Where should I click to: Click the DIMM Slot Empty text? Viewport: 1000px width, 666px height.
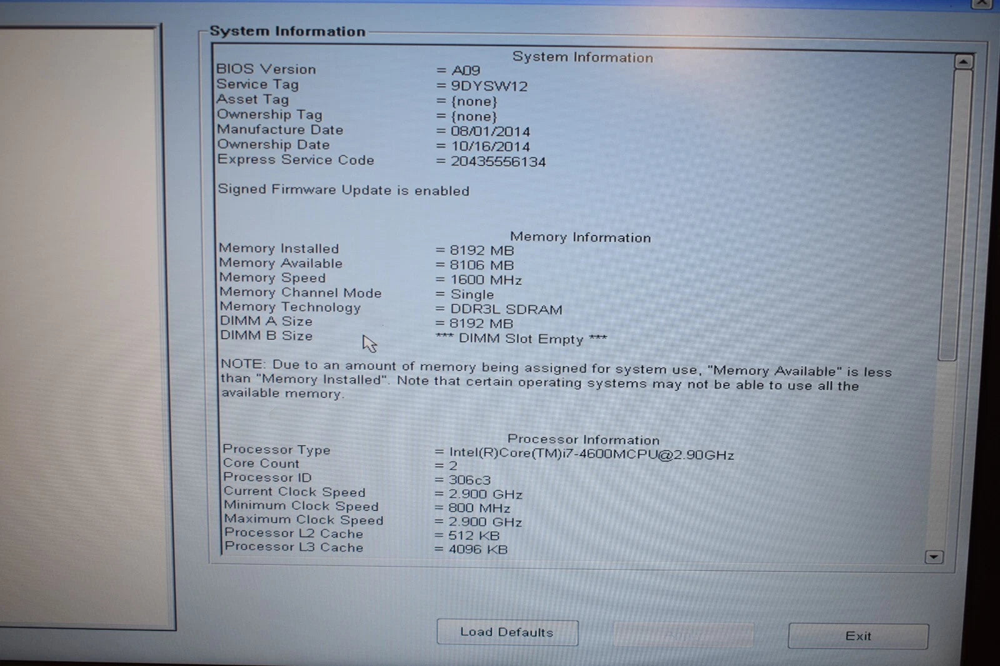(521, 339)
